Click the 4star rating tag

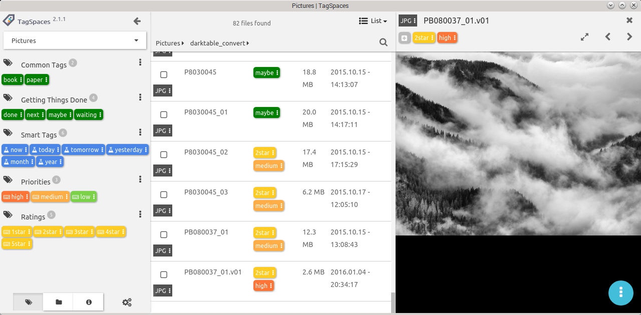[x=111, y=231]
